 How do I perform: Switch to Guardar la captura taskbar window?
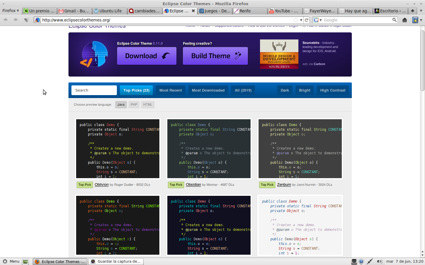point(116,261)
